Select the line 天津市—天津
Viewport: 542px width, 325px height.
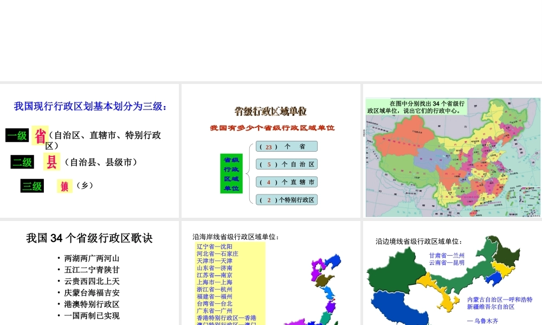(215, 261)
